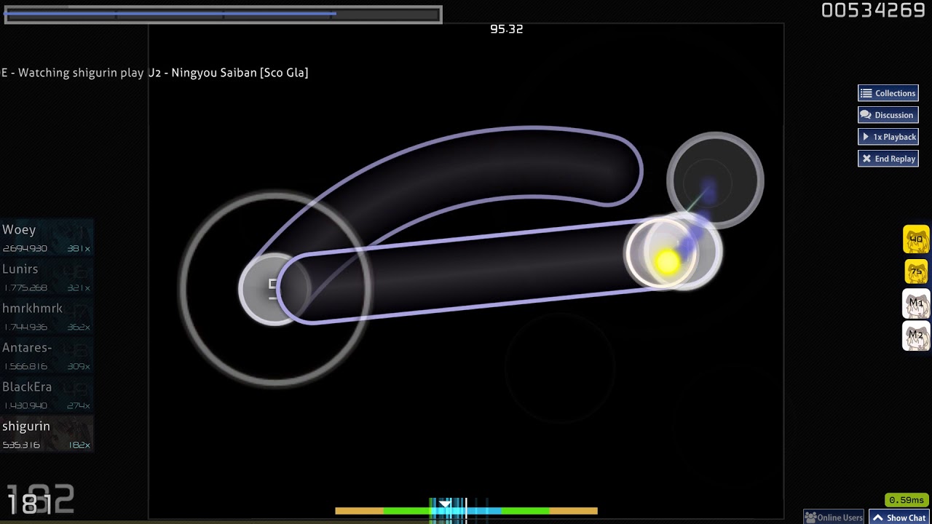
Task: Click the yellow slider ball
Action: pyautogui.click(x=667, y=263)
